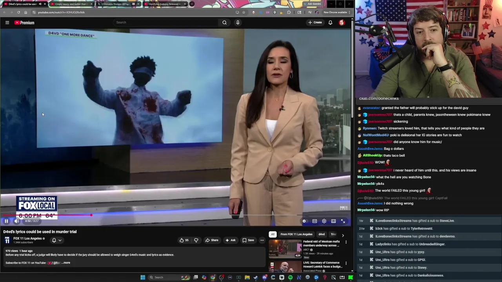The height and width of the screenshot is (282, 502).
Task: Turn on closed captions in player
Action: tap(315, 221)
